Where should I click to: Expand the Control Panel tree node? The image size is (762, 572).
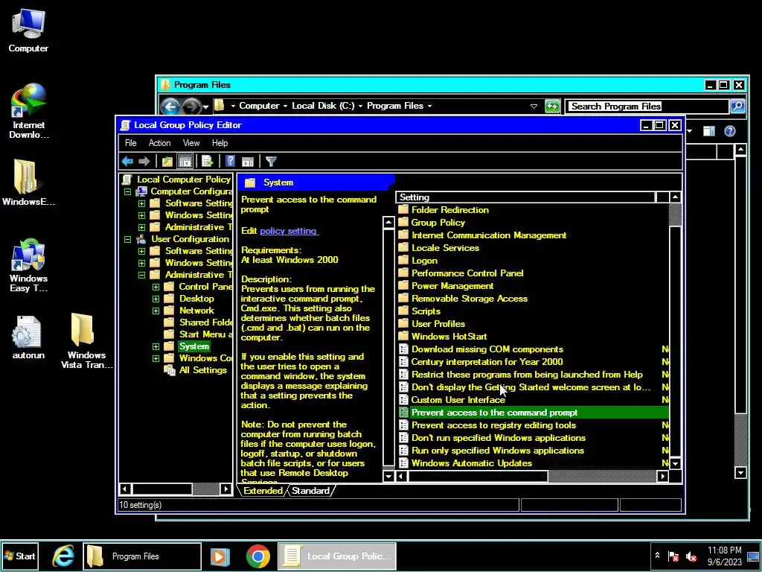[x=156, y=287]
